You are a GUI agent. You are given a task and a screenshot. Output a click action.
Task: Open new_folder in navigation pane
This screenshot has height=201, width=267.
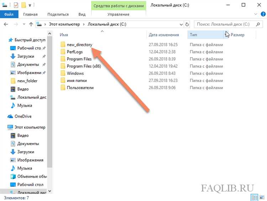[x=27, y=81]
